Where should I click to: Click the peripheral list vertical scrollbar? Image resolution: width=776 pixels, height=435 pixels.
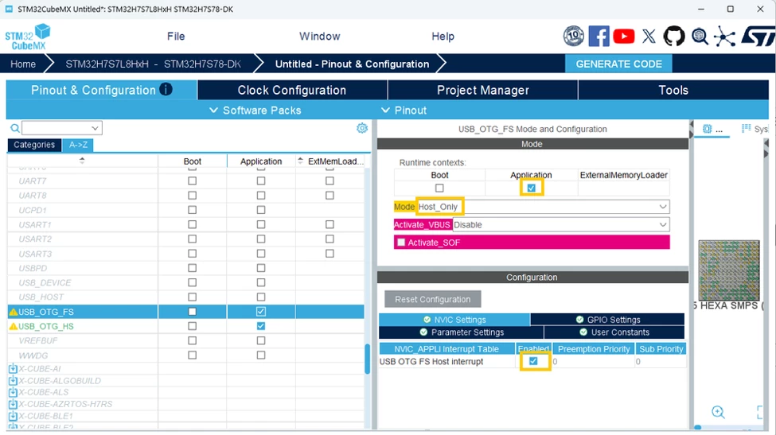(367, 359)
